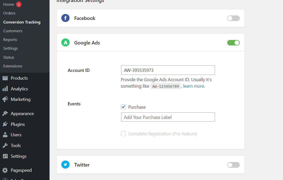Click the Twitter bird icon
The image size is (283, 180).
coord(65,165)
